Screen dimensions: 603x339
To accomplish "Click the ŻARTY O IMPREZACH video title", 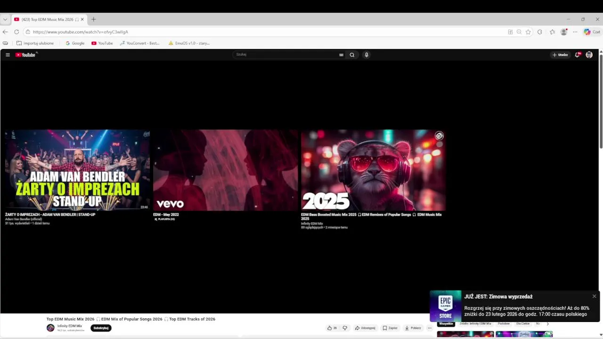I will coord(50,215).
